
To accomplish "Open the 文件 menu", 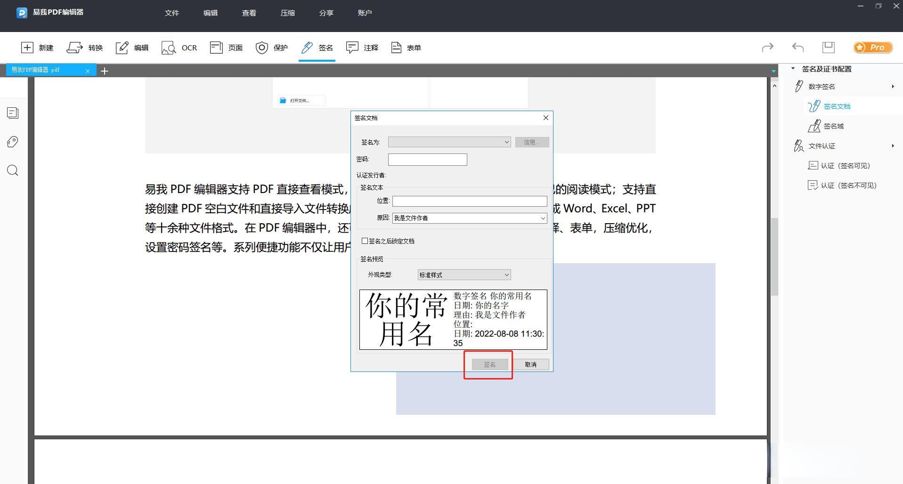I will click(x=172, y=13).
